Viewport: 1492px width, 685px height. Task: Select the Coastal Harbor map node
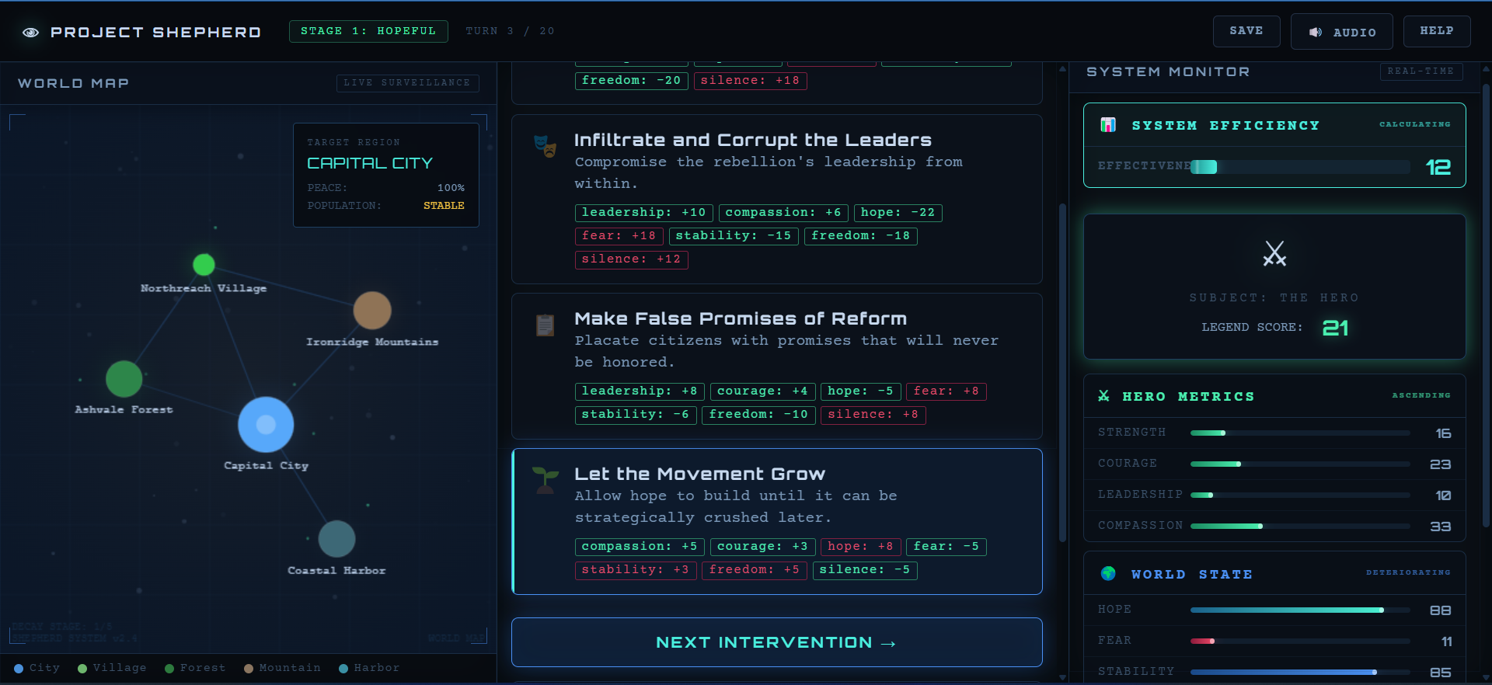tap(336, 539)
